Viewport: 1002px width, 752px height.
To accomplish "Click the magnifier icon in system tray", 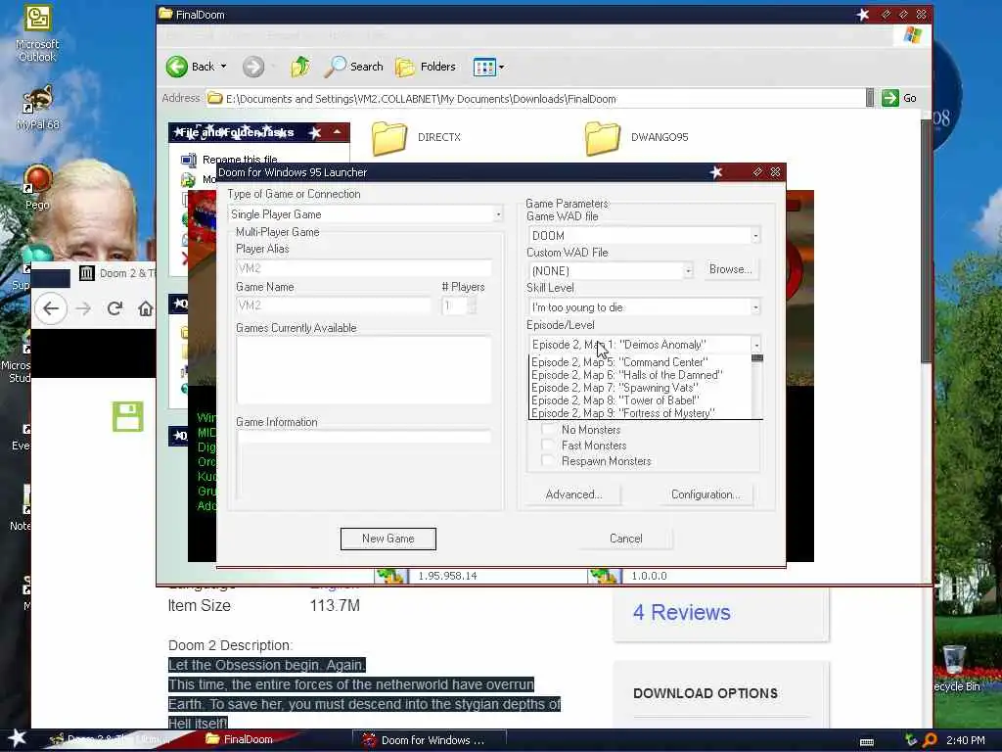I will 930,740.
